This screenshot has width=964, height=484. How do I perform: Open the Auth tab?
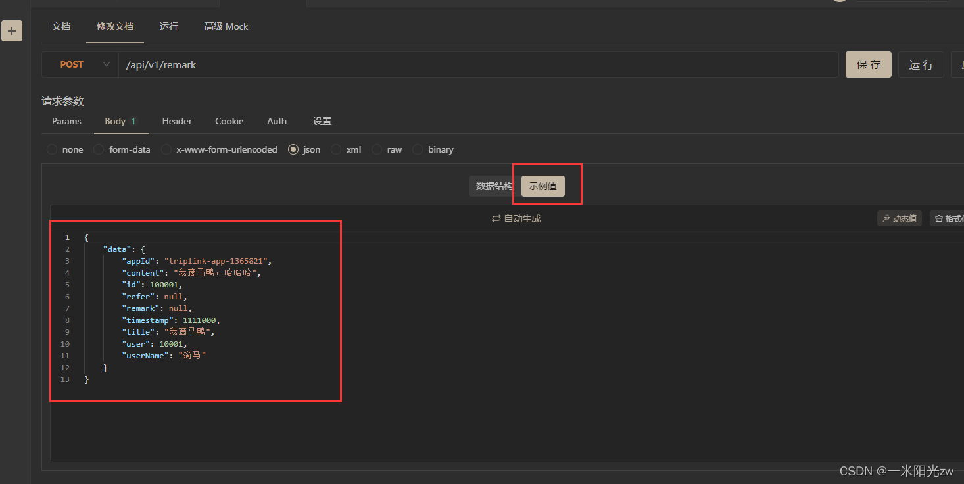click(x=276, y=121)
